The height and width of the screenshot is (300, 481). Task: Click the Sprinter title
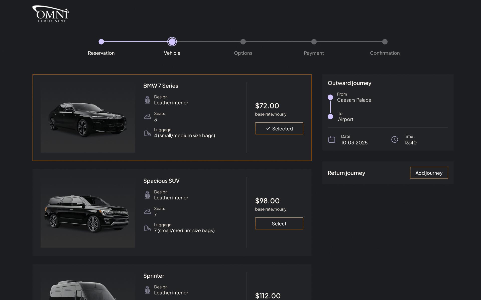pos(154,276)
